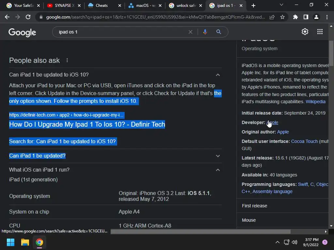This screenshot has height=250, width=334.
Task: Click scrollbar right arrow
Action: click(x=326, y=231)
